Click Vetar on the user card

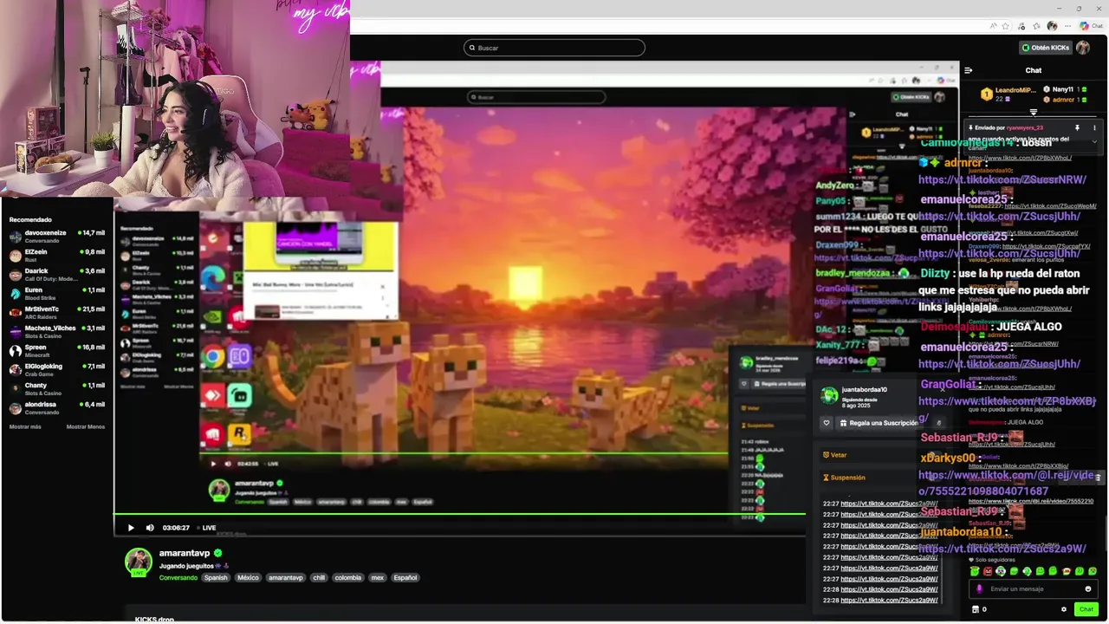(x=833, y=454)
